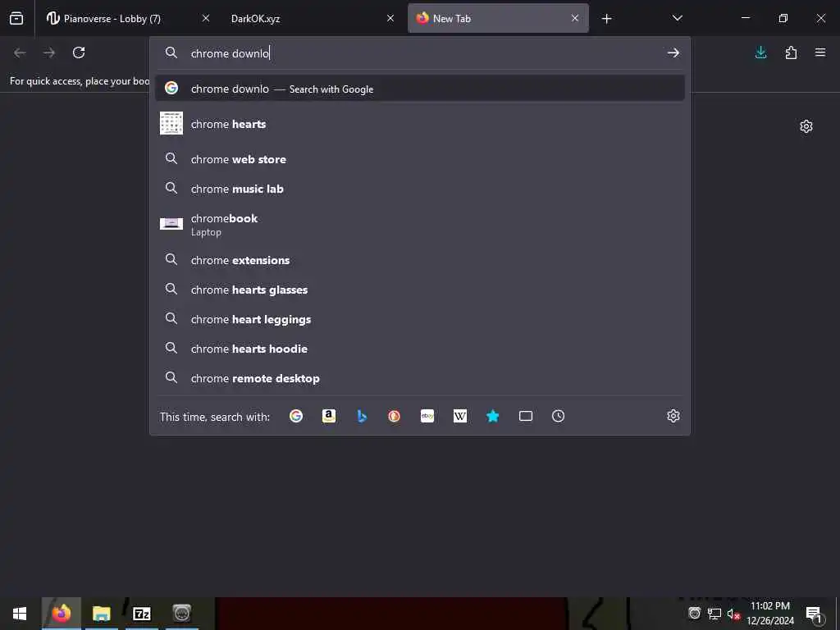Select the New Tab tab
This screenshot has height=630, width=840.
click(498, 18)
